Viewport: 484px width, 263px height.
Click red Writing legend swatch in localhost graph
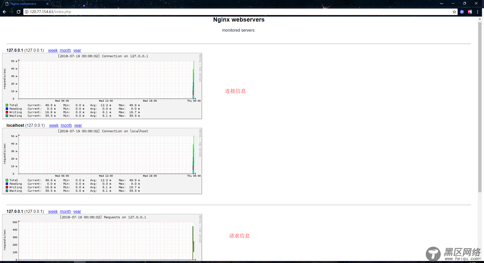click(7, 187)
